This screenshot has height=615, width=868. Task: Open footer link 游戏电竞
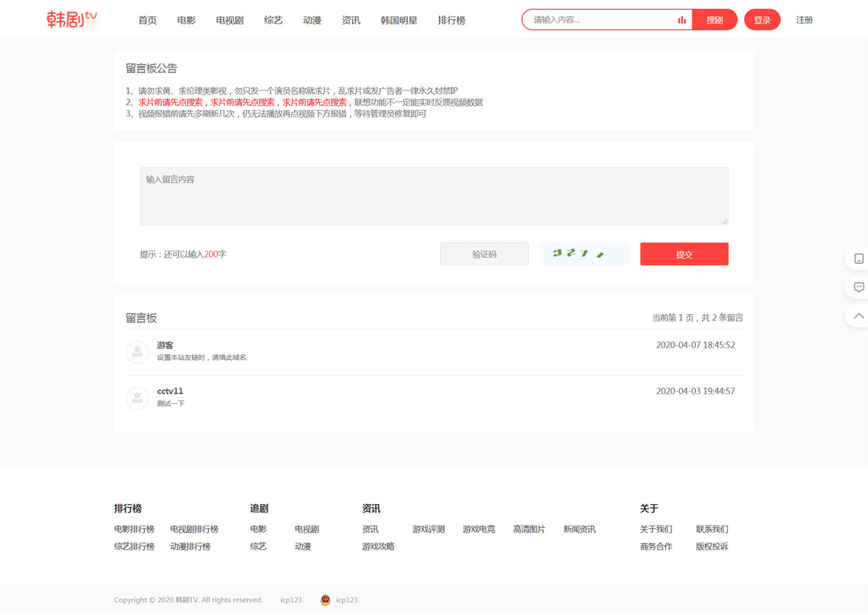479,529
